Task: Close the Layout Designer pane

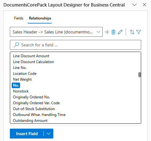Action: [x=145, y=5]
